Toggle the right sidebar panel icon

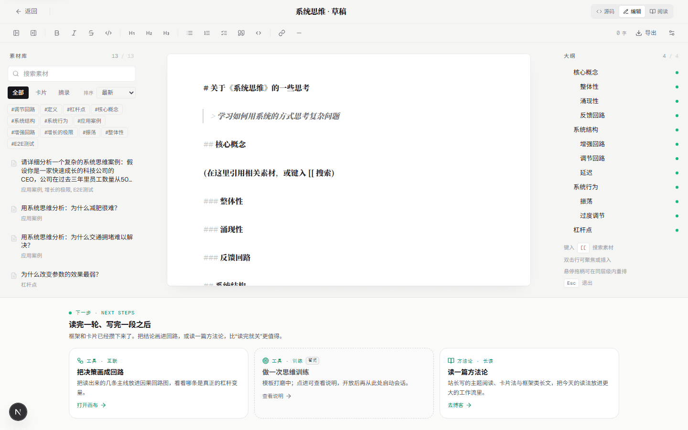tap(33, 33)
